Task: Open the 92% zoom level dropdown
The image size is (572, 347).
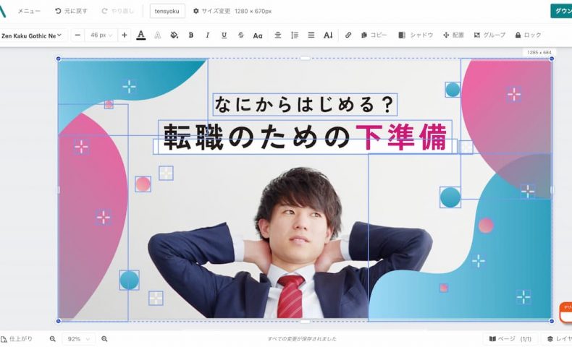Action: [x=78, y=339]
